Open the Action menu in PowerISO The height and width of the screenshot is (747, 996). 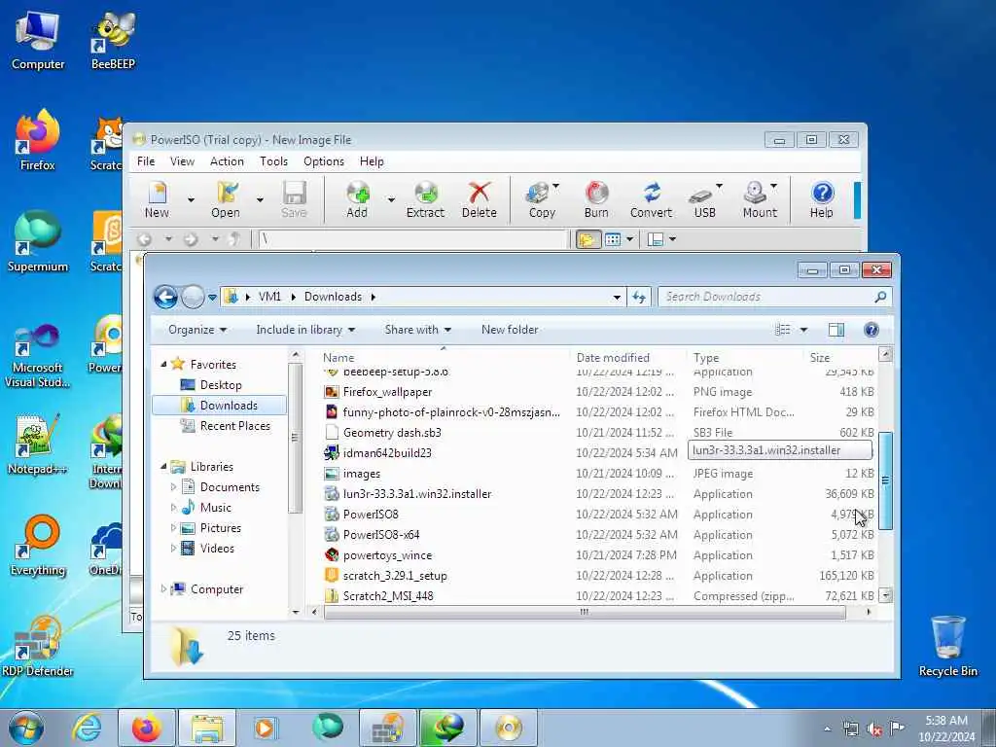click(227, 161)
